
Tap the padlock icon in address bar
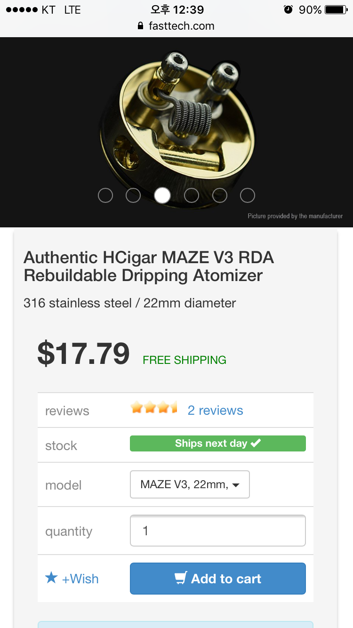pos(140,26)
